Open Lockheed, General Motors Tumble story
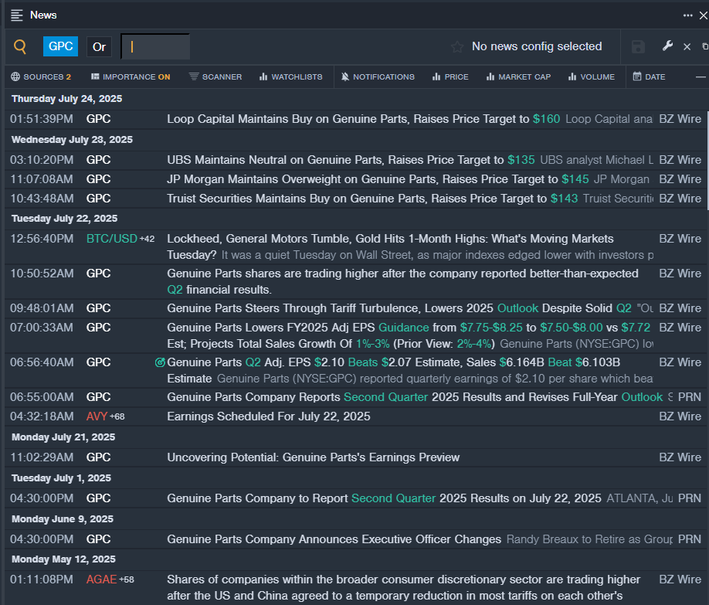The height and width of the screenshot is (605, 709). coord(390,246)
